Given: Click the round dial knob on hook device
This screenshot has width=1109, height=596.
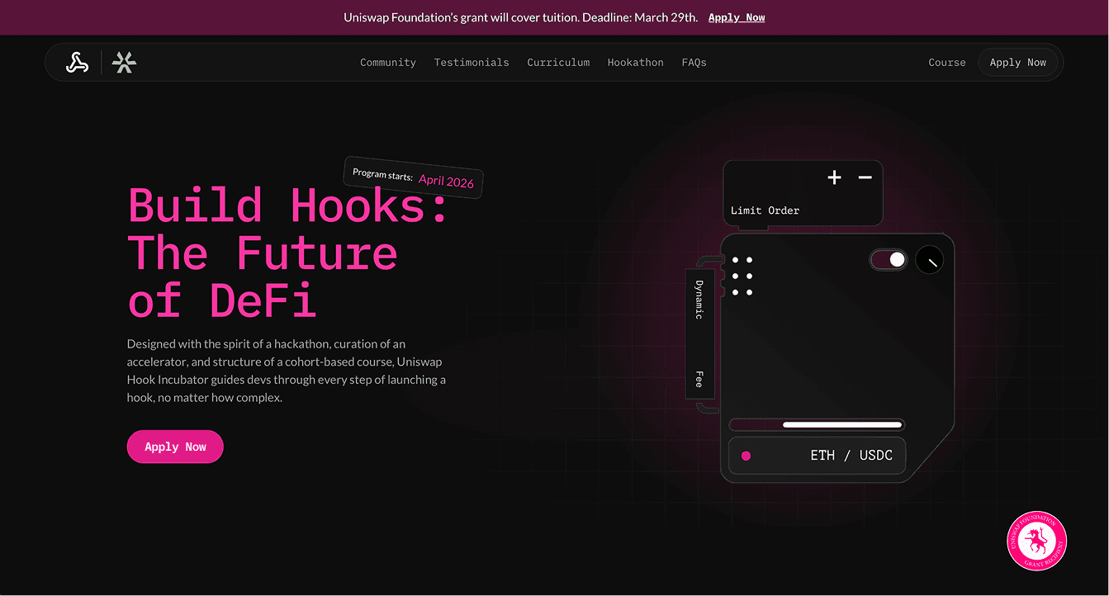Looking at the screenshot, I should 930,260.
